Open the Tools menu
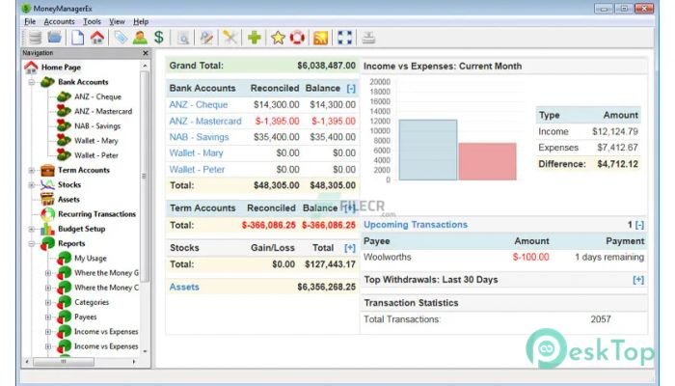Screen dimensions: 675x386 (x=92, y=21)
